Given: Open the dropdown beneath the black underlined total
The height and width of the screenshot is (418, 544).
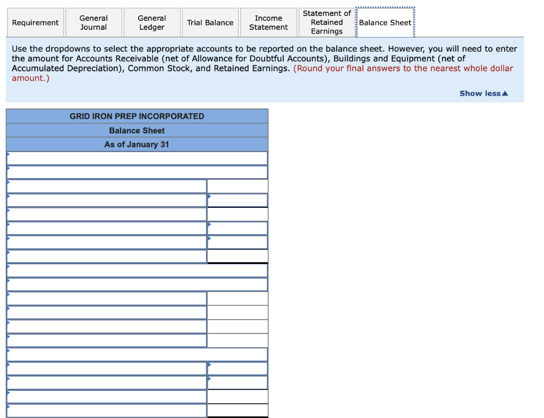Looking at the screenshot, I should pos(137,271).
